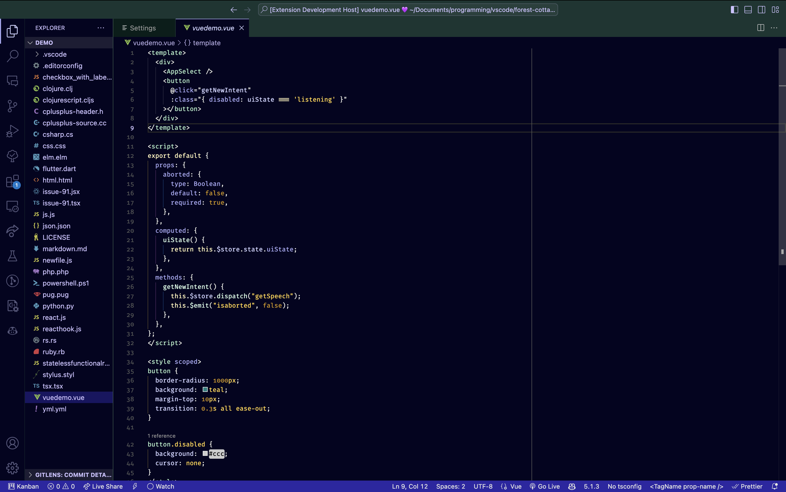Expand the .vscode folder
The height and width of the screenshot is (492, 786).
pyautogui.click(x=54, y=54)
